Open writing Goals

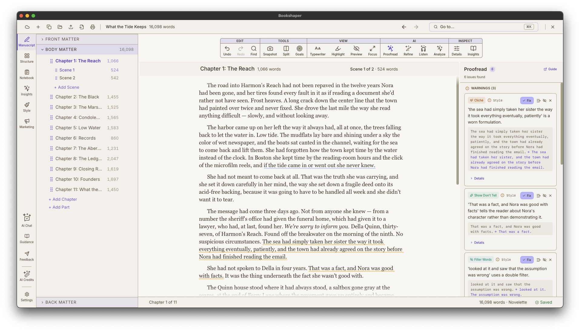300,51
